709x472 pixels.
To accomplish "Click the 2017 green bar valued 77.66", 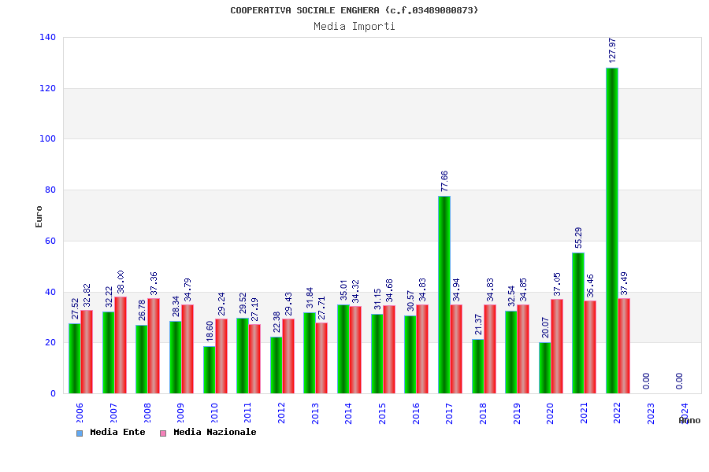I will click(x=444, y=294).
